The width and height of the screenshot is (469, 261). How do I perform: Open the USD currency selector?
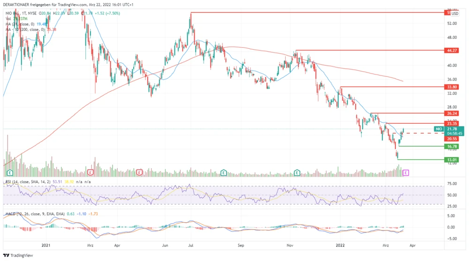coord(454,14)
